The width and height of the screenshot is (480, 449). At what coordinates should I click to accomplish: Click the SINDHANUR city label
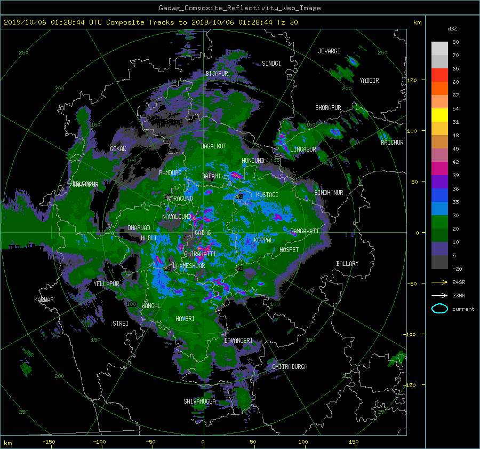[329, 193]
